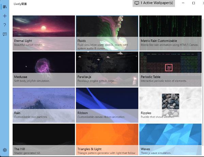
Task: Click the 1 Active Wallpaper(s) button
Action: tap(154, 3)
